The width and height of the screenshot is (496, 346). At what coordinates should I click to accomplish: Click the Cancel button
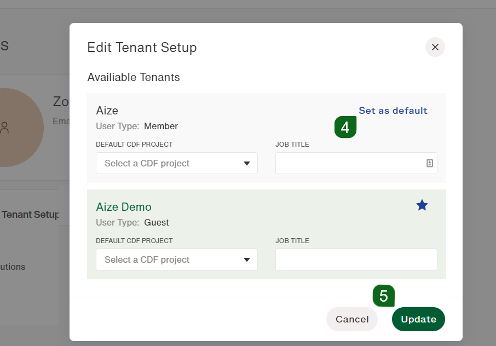pos(352,319)
